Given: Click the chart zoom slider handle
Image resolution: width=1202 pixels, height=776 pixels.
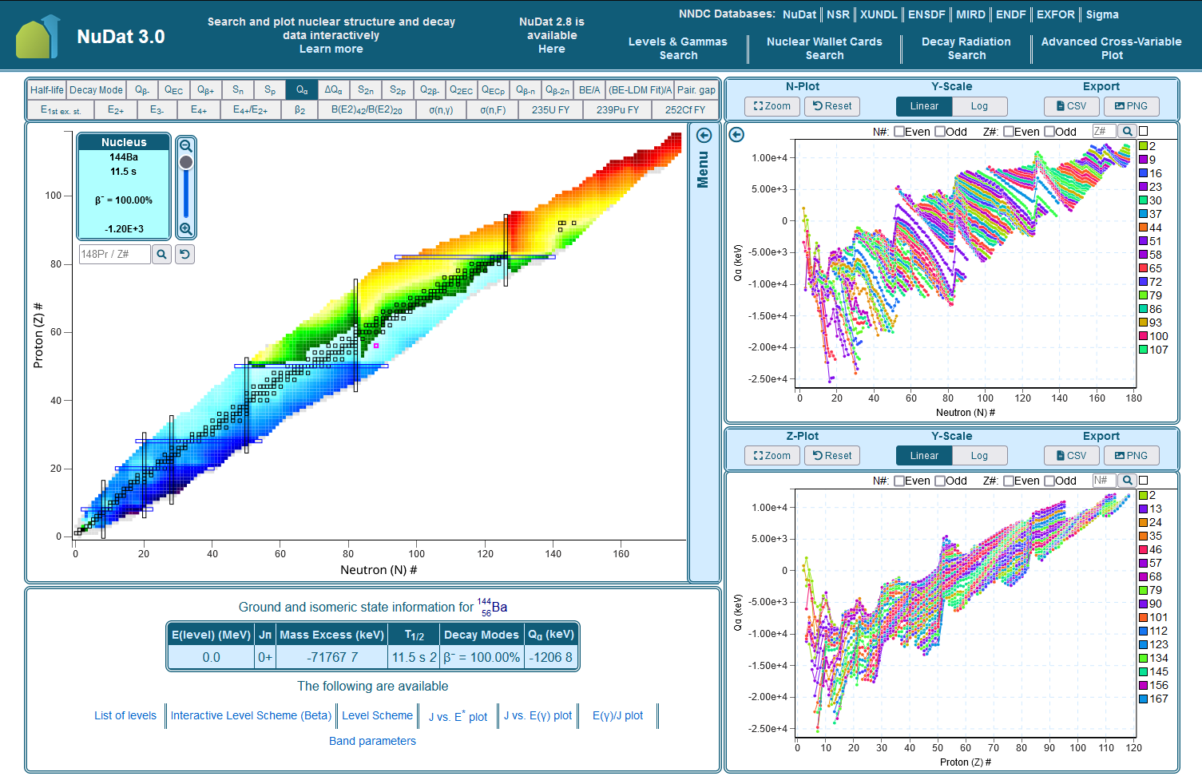Looking at the screenshot, I should (x=186, y=162).
